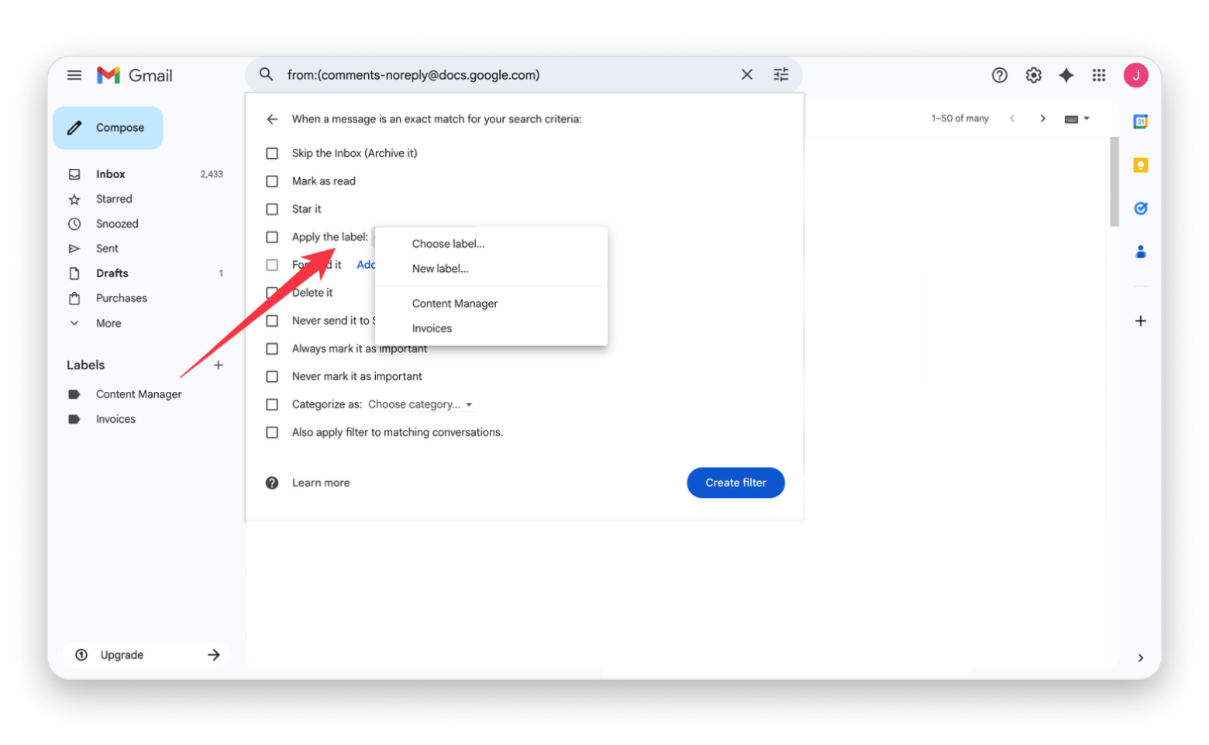
Task: Open Google Calendar side panel
Action: [x=1140, y=122]
